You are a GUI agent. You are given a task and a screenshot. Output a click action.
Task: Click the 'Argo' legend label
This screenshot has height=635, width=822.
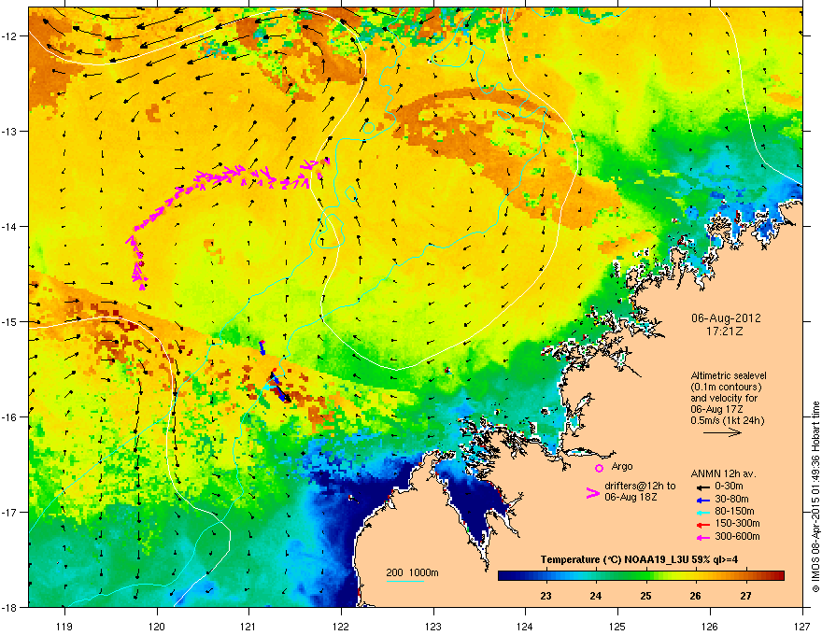click(622, 466)
